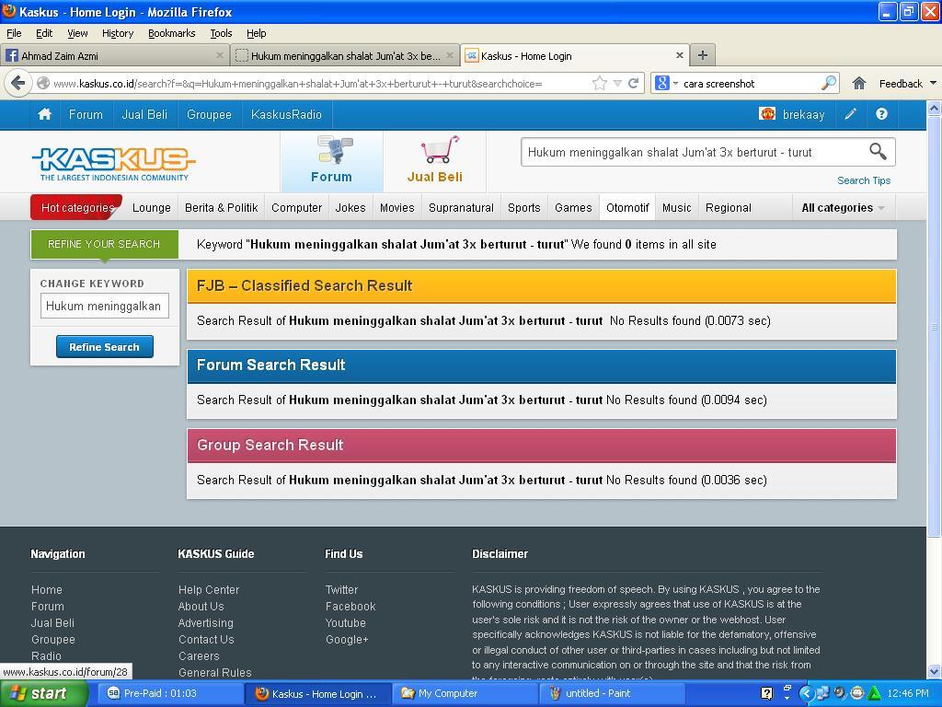Expand hidden system tray icons arrow
942x707 pixels.
click(806, 694)
